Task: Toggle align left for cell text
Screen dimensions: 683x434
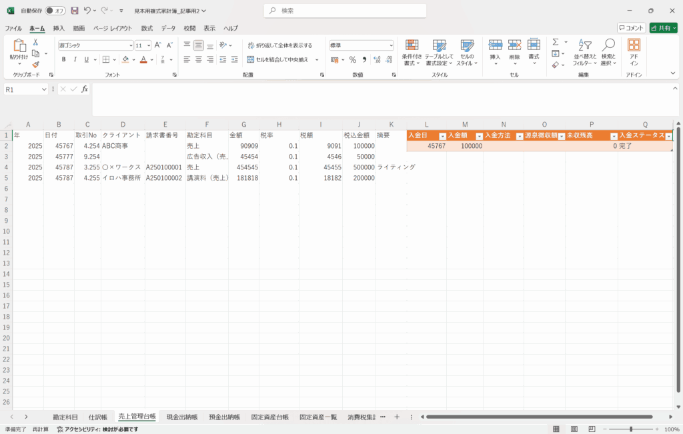Action: [x=187, y=59]
